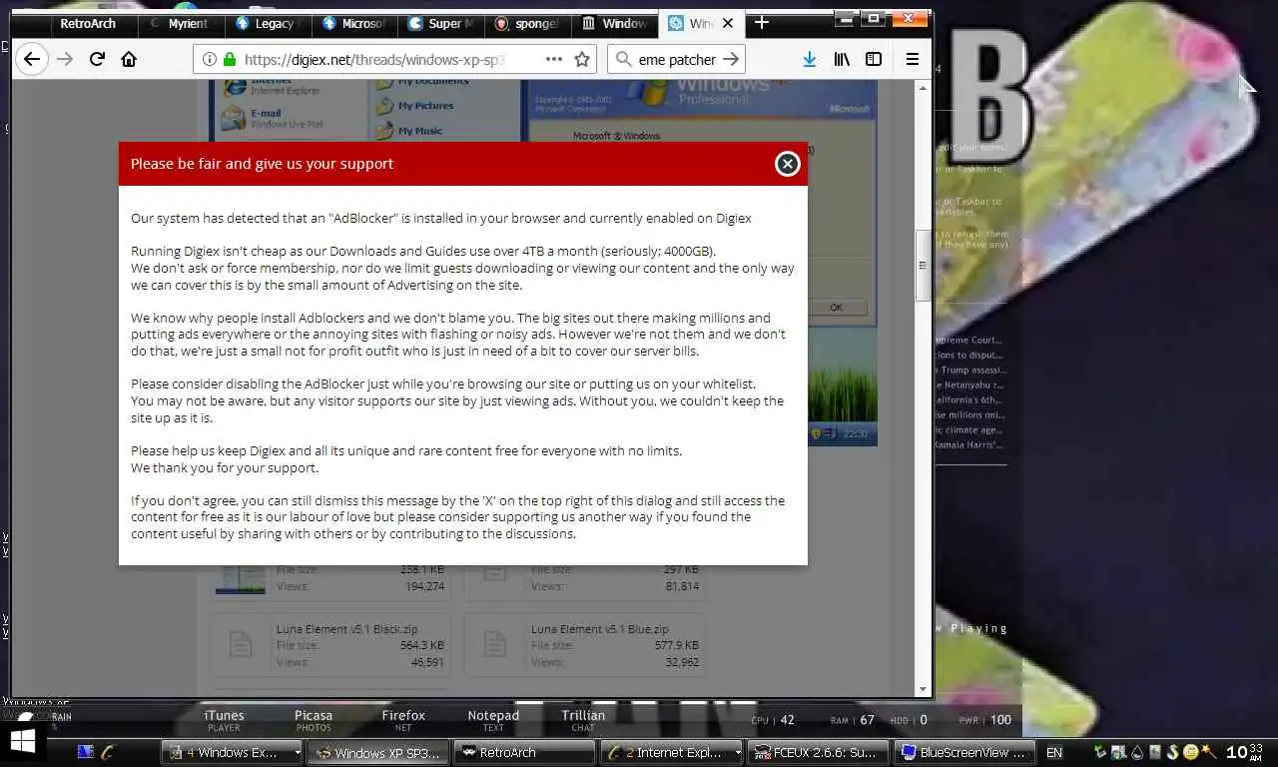Screen dimensions: 1278x767
Task: Click the page scrollbar down arrow
Action: (x=924, y=688)
